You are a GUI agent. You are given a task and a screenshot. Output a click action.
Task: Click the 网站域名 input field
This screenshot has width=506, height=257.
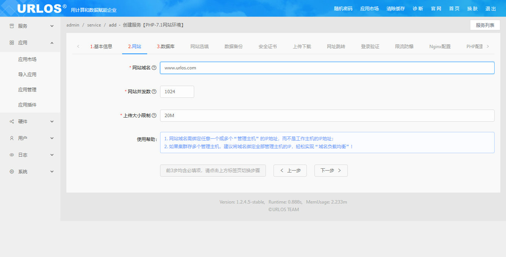(x=327, y=68)
